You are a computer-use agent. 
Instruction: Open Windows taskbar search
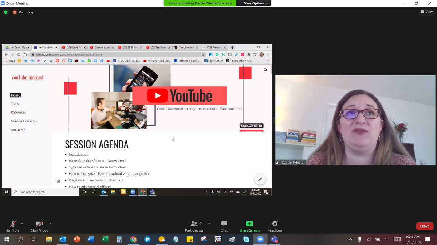coord(20,240)
